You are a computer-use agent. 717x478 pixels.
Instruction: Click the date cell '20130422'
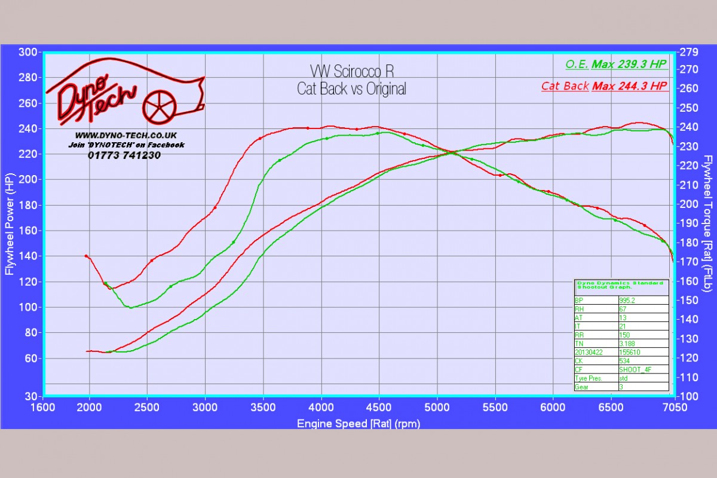coord(596,352)
